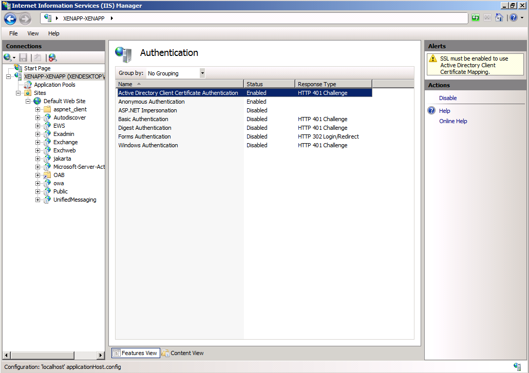Go to Home via house icon

pos(499,17)
